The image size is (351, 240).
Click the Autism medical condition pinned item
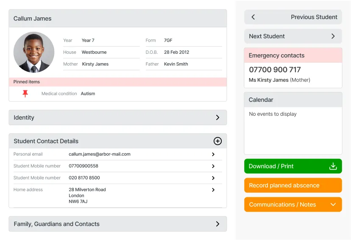[88, 94]
